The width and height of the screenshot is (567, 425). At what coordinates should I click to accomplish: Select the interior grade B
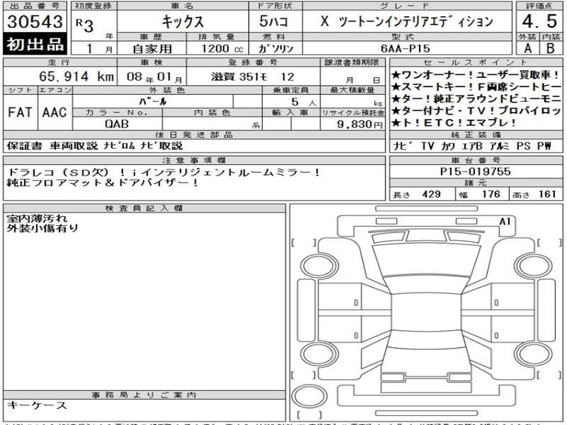point(551,48)
